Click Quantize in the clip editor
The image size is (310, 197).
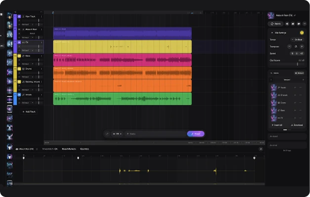[x=85, y=149]
